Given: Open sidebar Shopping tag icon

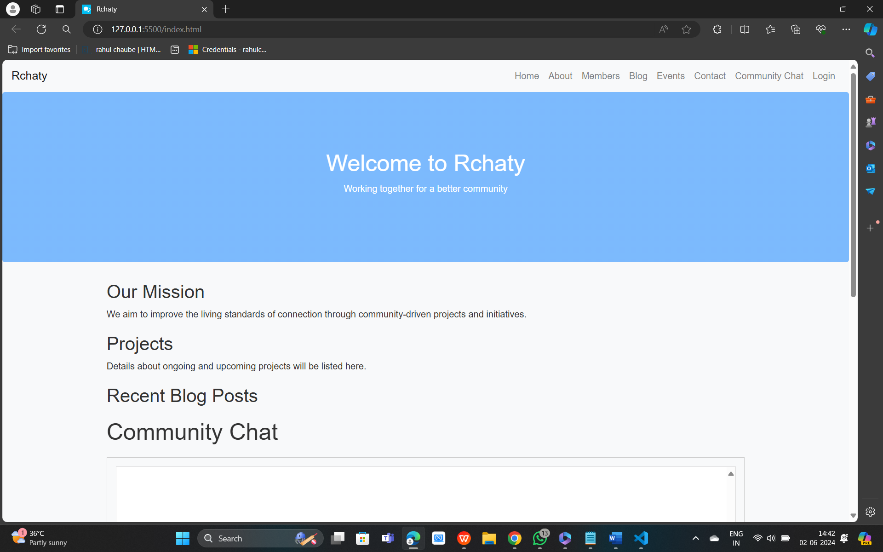Looking at the screenshot, I should [870, 76].
